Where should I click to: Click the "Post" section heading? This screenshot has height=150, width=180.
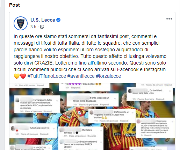tap(15, 5)
